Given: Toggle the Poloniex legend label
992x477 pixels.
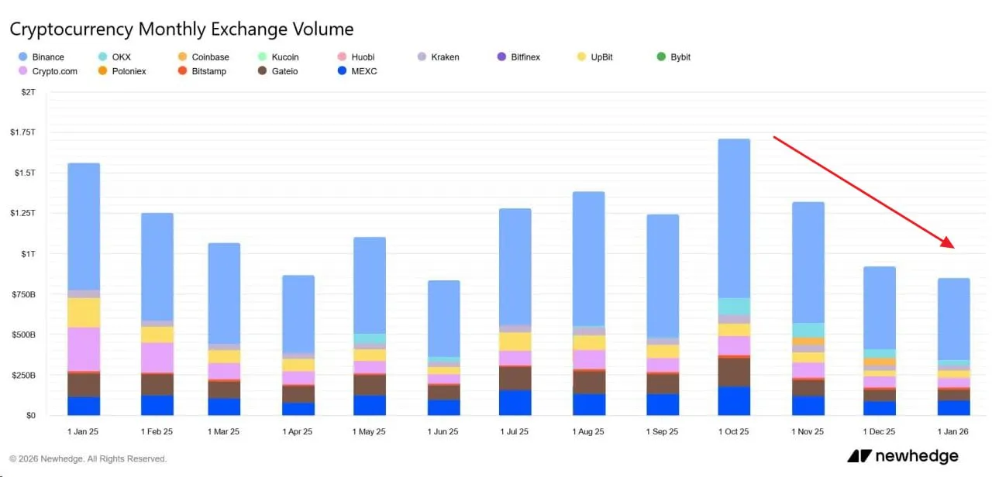Looking at the screenshot, I should click(130, 71).
